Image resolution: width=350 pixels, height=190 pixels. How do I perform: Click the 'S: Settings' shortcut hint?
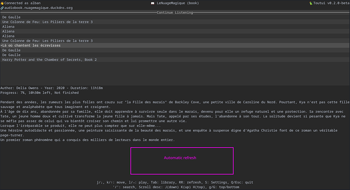click(x=216, y=182)
